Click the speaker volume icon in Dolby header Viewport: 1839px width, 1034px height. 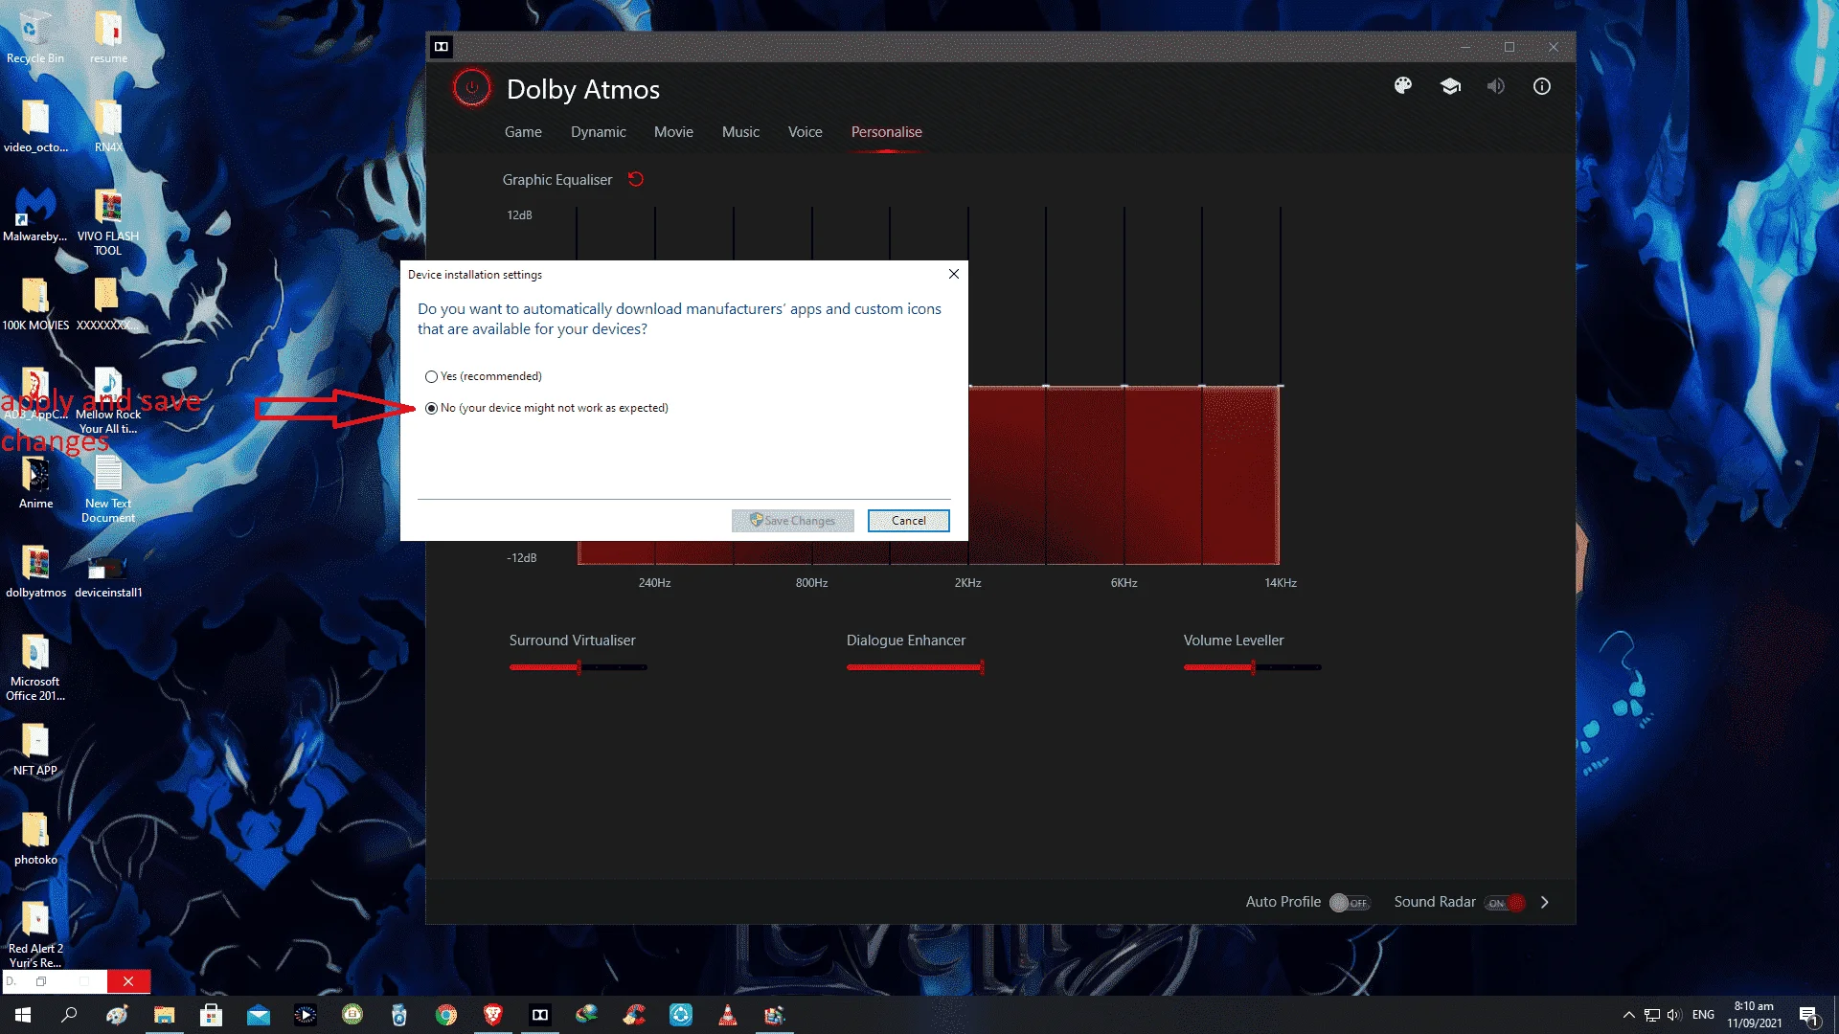[1496, 86]
